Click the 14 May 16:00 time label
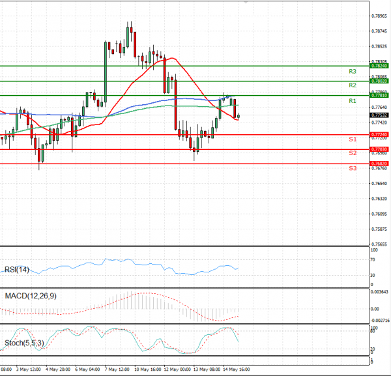This screenshot has width=391, height=376. pos(236,369)
